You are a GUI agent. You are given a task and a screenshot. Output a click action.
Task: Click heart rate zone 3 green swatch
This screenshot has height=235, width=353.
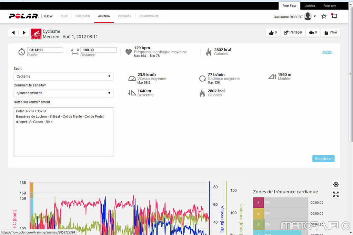pos(259,225)
